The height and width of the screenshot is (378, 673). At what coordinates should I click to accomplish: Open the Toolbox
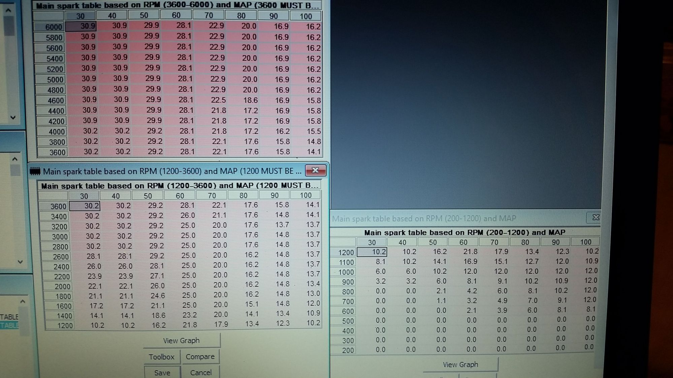point(162,357)
